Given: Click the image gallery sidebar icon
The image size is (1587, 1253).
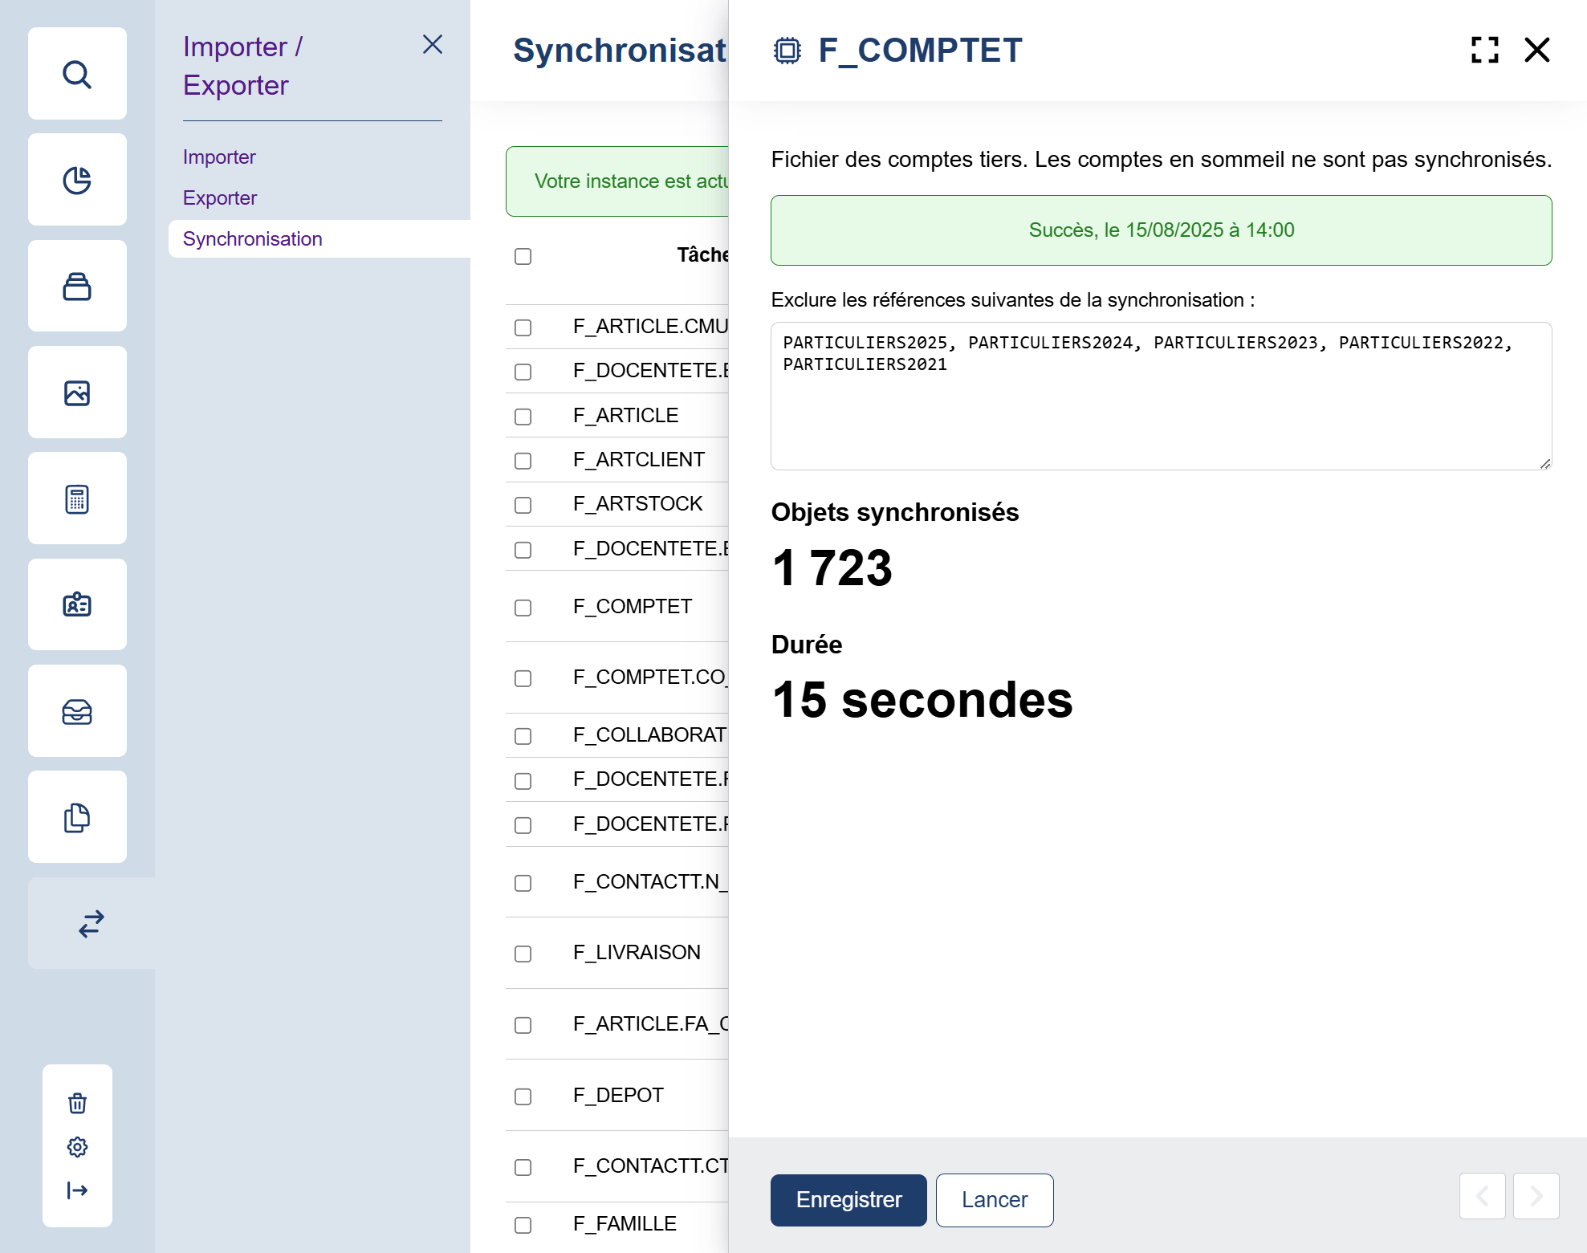Looking at the screenshot, I should pos(77,393).
